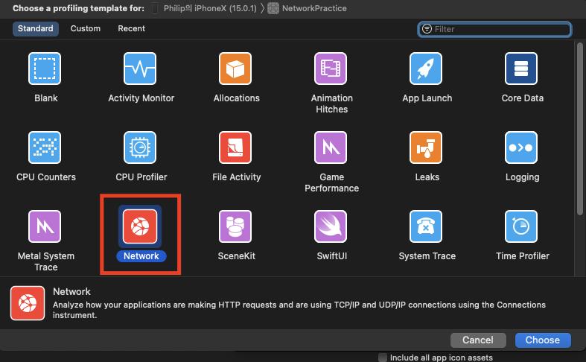Click the filter options icon in search field

(427, 29)
